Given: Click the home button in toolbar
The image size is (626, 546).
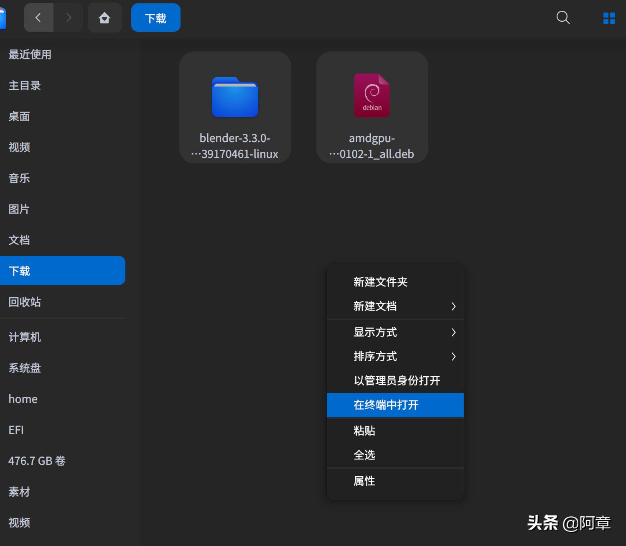Looking at the screenshot, I should tap(104, 18).
